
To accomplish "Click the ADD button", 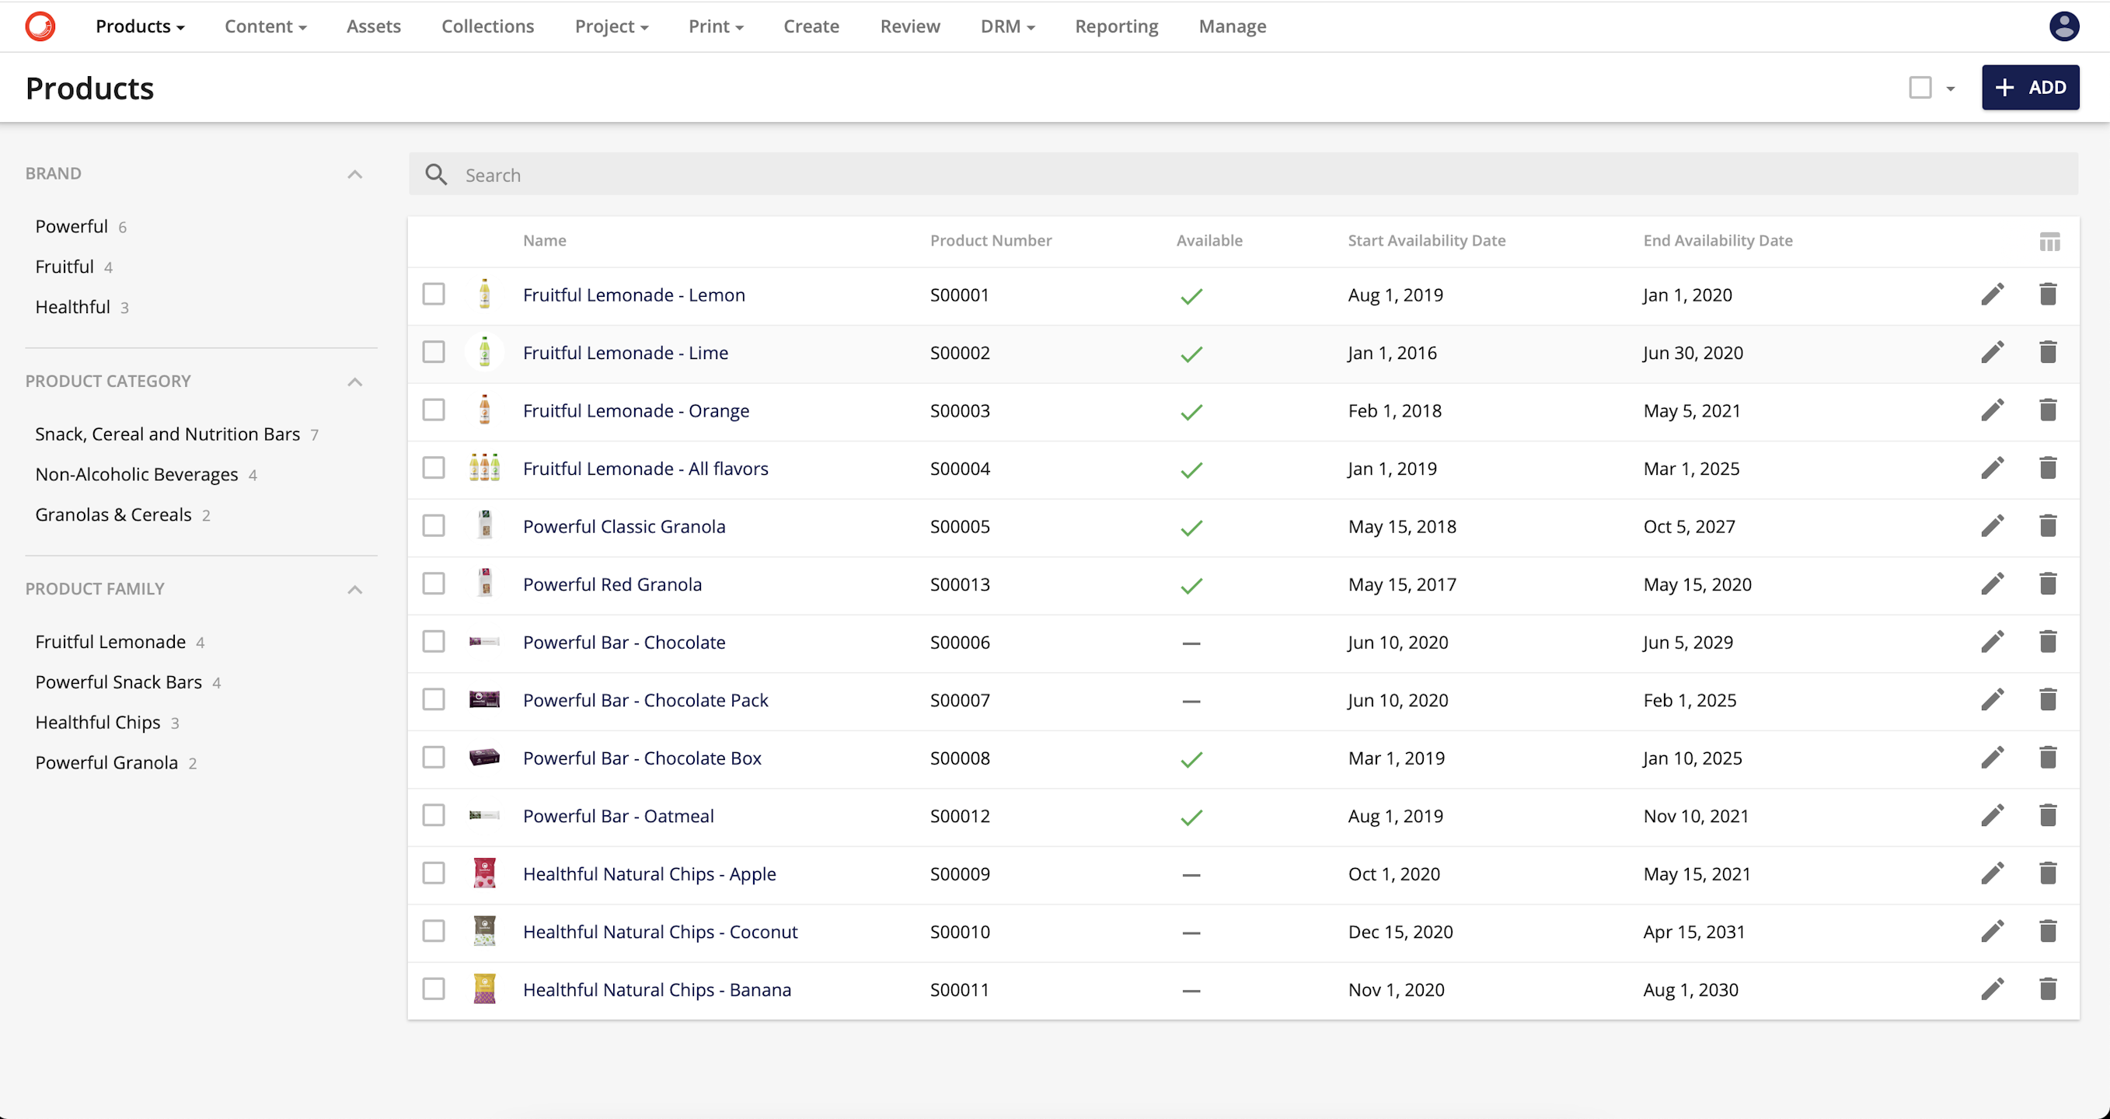I will (2031, 87).
